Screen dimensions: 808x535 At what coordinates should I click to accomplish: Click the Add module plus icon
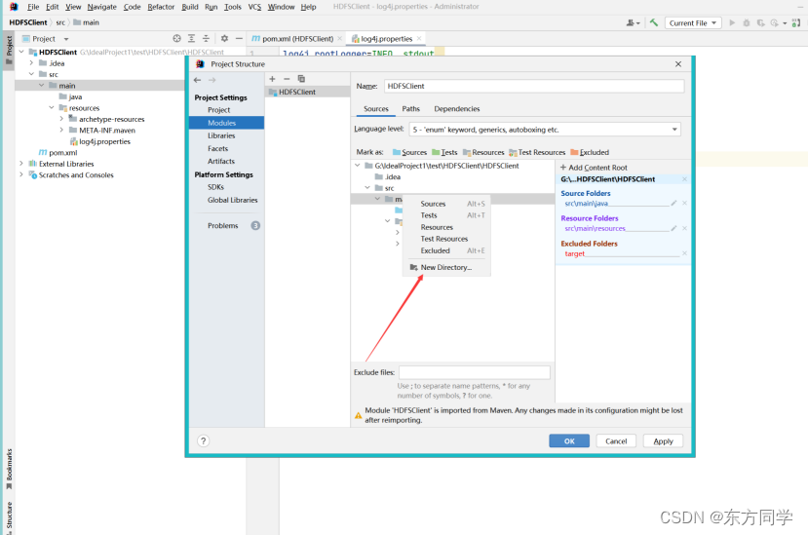click(x=272, y=79)
